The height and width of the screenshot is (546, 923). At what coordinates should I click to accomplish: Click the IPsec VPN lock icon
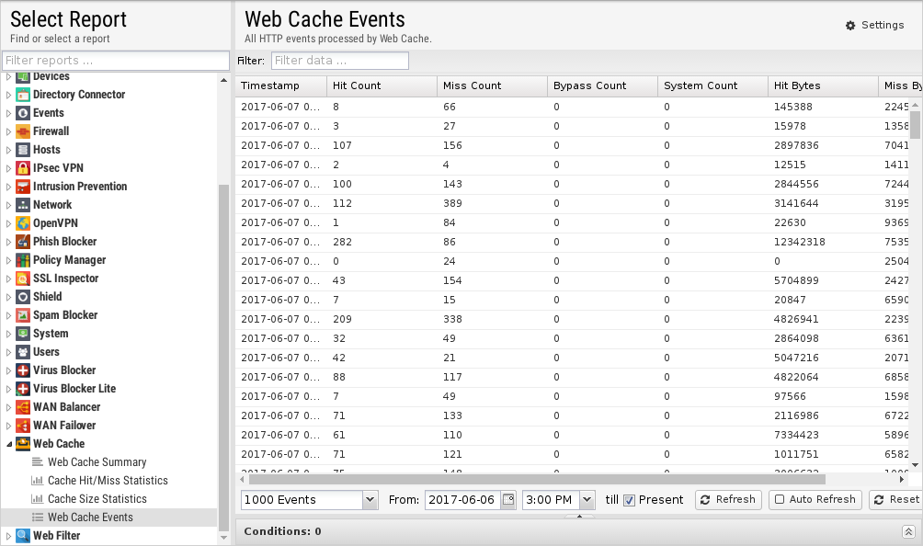point(23,168)
